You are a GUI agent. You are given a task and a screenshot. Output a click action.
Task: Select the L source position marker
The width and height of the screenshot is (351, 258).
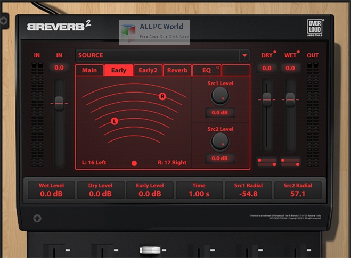tap(115, 121)
